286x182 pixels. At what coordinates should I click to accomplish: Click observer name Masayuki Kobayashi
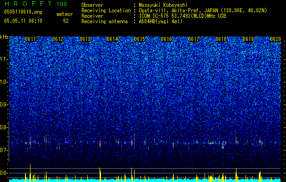coord(163,5)
